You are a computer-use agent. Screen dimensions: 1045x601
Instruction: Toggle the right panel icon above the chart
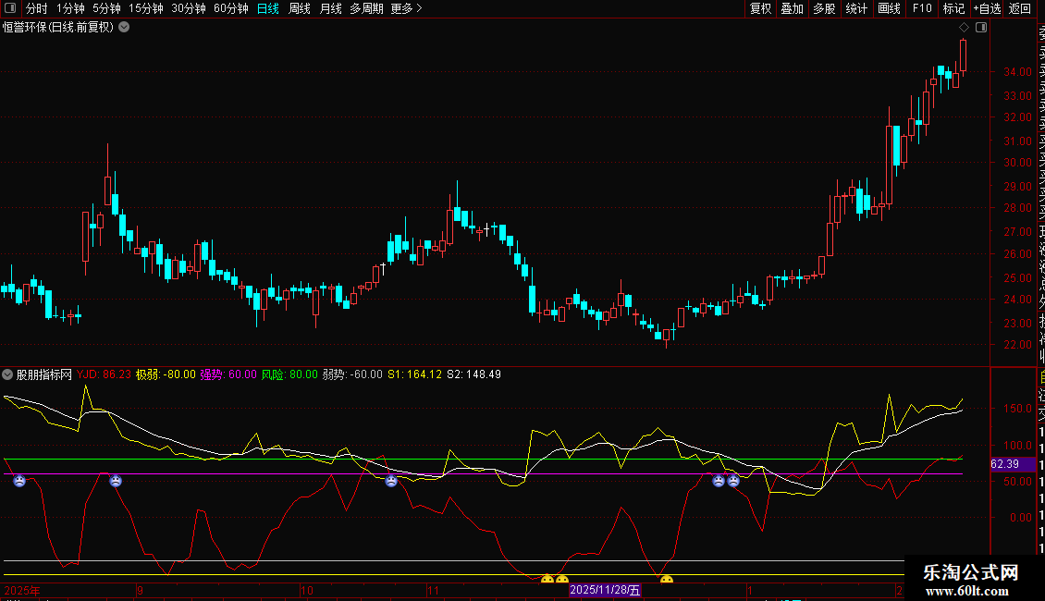click(981, 28)
